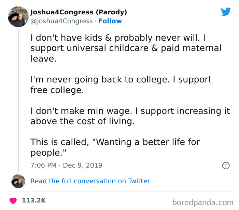Screen dimensions: 239x210
Task: Open the tweet info circle icon
Action: pyautogui.click(x=226, y=166)
